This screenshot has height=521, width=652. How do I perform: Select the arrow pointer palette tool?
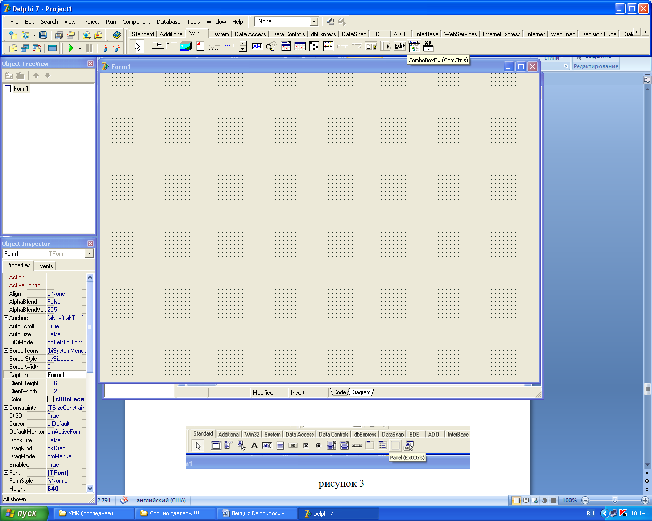point(137,47)
